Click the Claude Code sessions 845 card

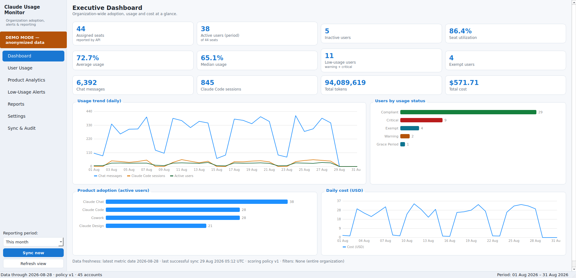coord(257,85)
